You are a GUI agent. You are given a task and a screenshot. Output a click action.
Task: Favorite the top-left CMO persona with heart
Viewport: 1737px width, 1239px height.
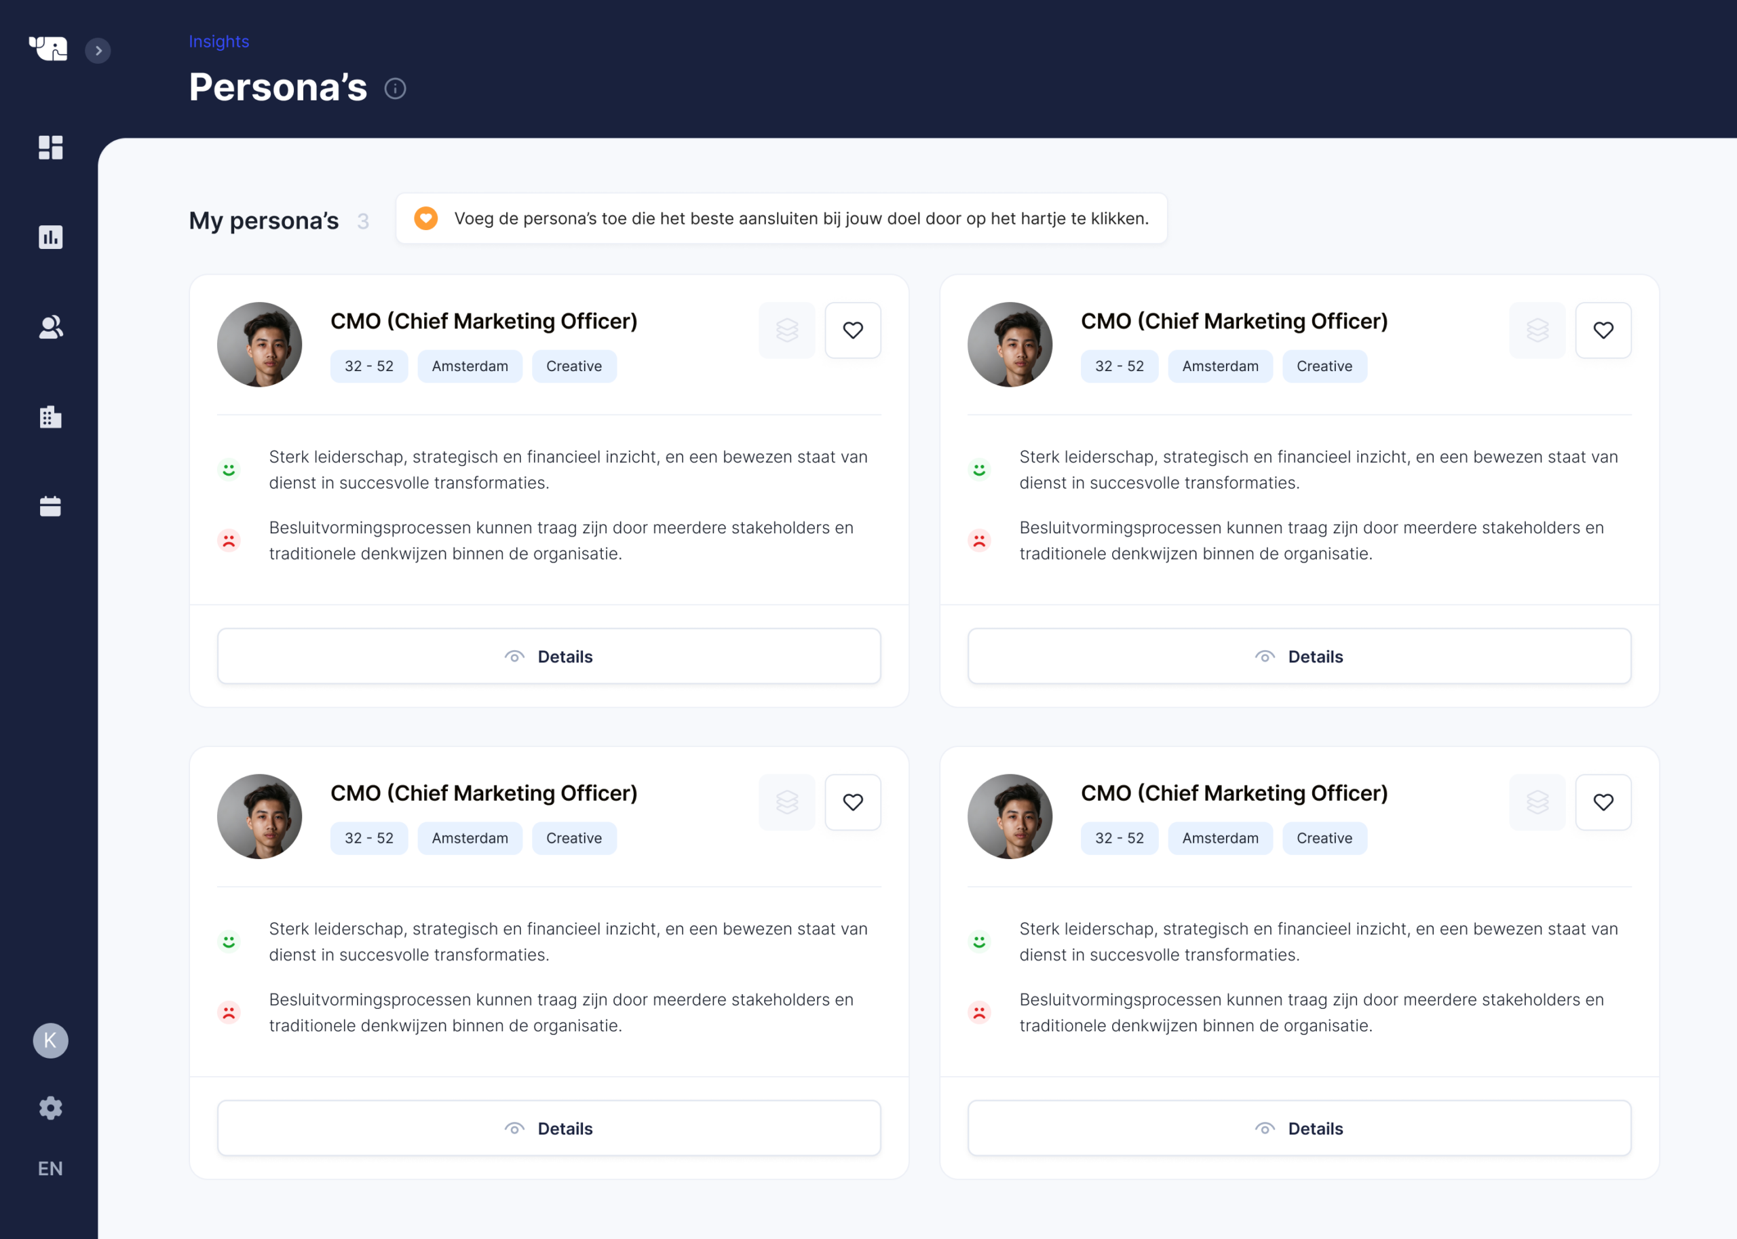coord(853,330)
